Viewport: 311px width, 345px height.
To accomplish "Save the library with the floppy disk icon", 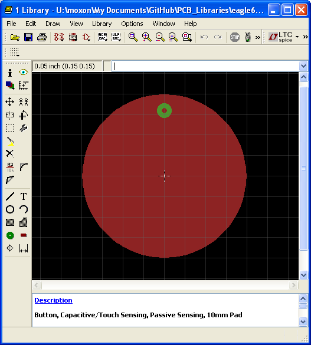I will [28, 37].
